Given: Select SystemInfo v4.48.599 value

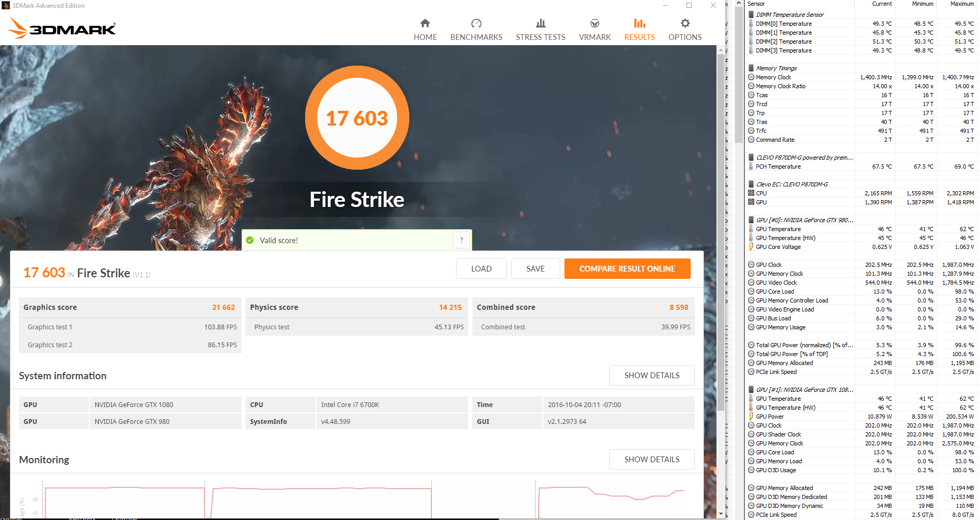Looking at the screenshot, I should click(392, 421).
